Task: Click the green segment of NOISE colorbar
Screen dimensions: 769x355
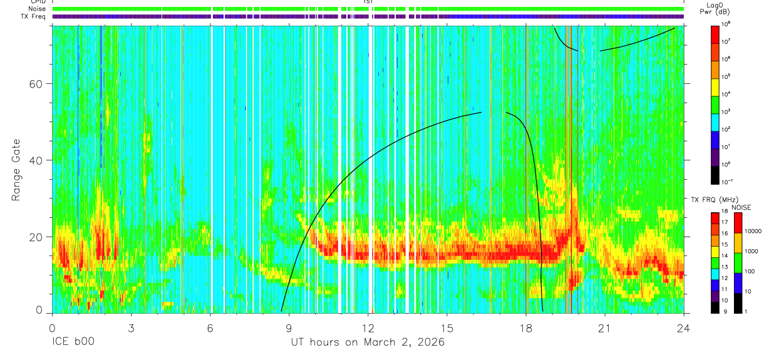Action: pyautogui.click(x=738, y=262)
